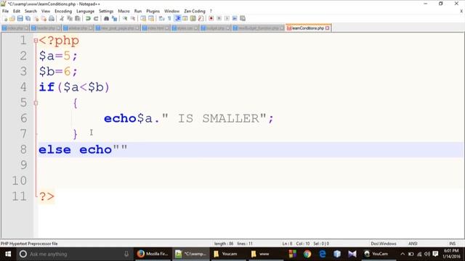Click the Redo toolbar icon

pyautogui.click(x=96, y=19)
